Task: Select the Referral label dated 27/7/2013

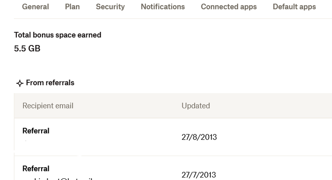Action: click(36, 168)
